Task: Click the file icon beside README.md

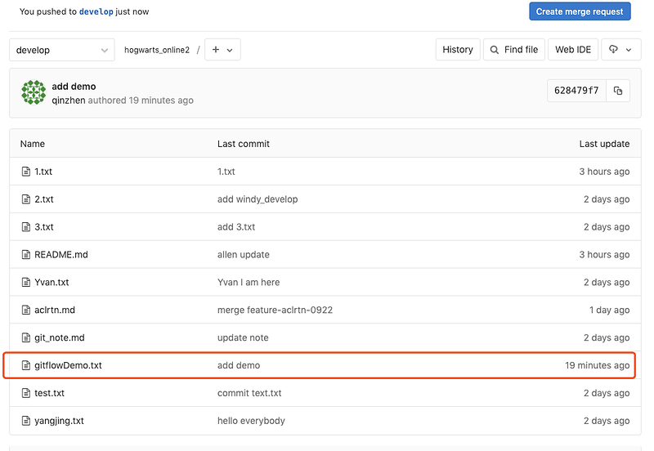Action: pyautogui.click(x=26, y=255)
